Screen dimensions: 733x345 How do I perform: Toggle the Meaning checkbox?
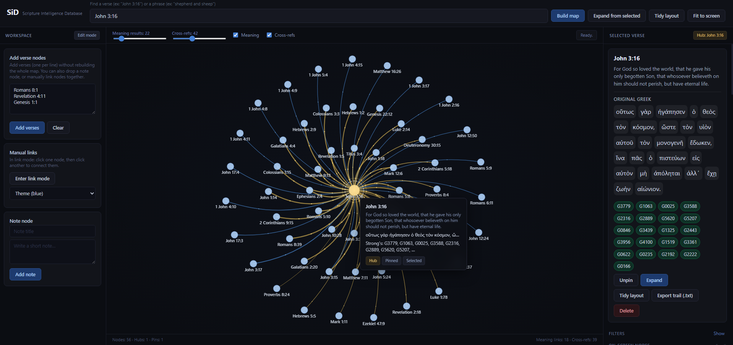point(236,35)
